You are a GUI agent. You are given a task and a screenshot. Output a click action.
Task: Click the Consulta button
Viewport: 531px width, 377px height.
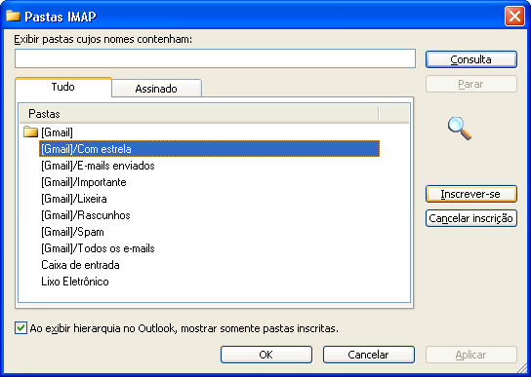pos(471,59)
